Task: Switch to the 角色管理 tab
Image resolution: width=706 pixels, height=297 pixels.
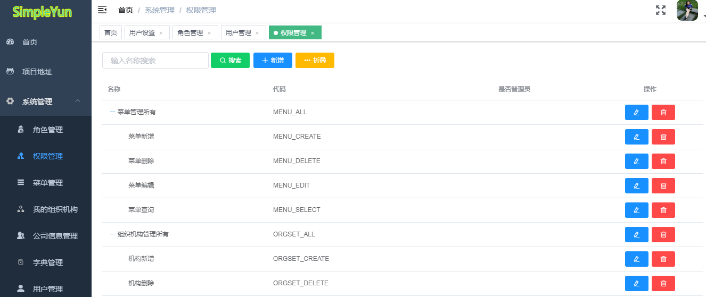Action: pyautogui.click(x=195, y=32)
